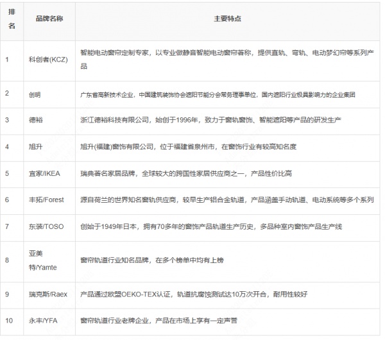Click the rank number 6 cell
Viewport: 385px width, 340px height.
coord(6,200)
